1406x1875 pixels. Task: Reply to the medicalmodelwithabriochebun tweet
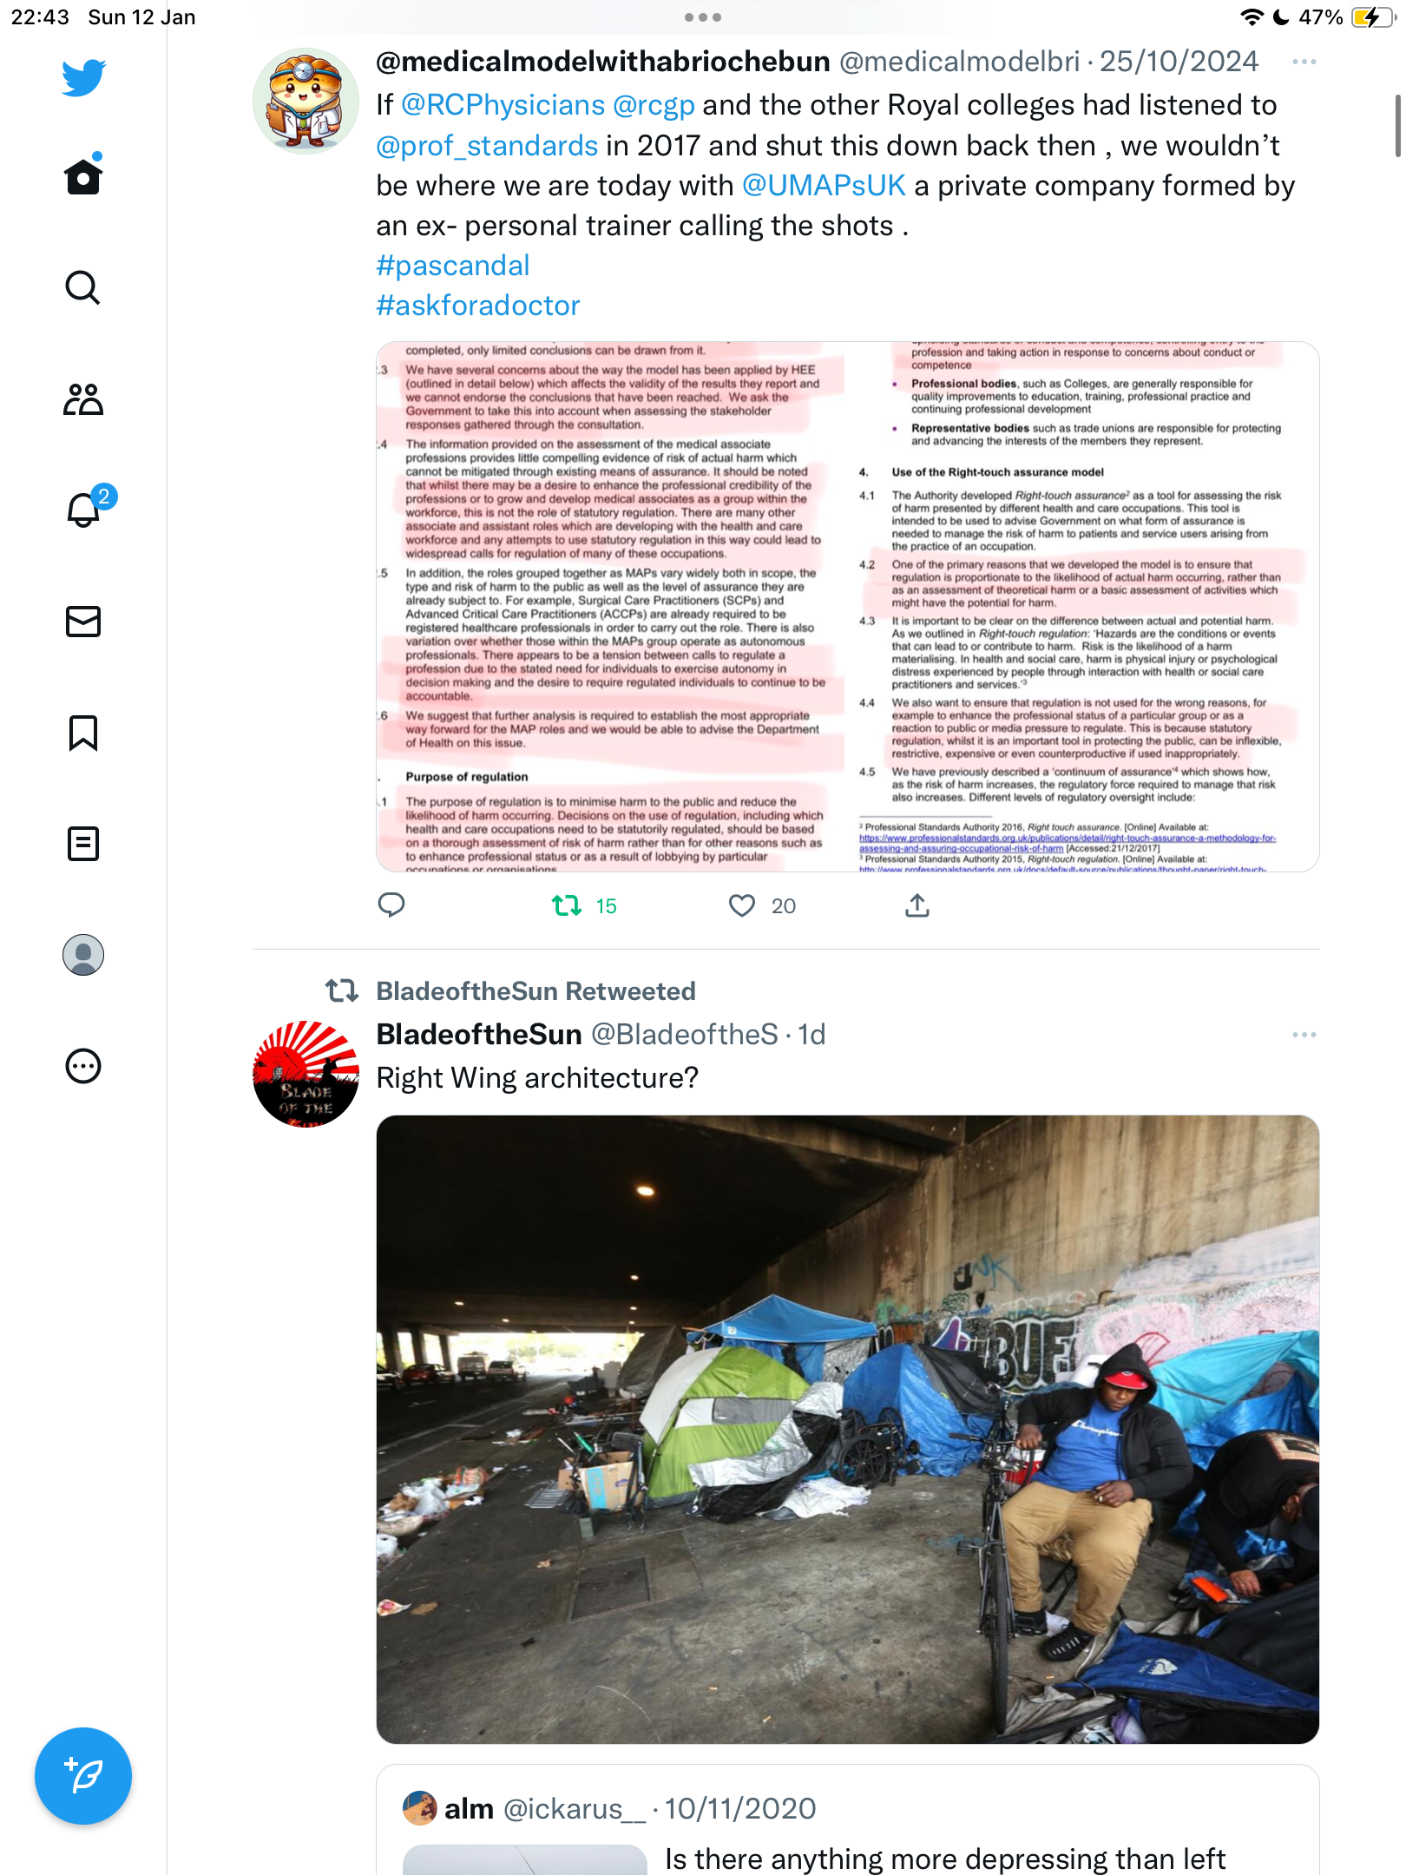click(x=391, y=905)
